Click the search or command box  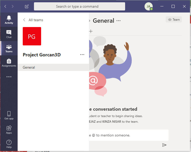coord(79,6)
